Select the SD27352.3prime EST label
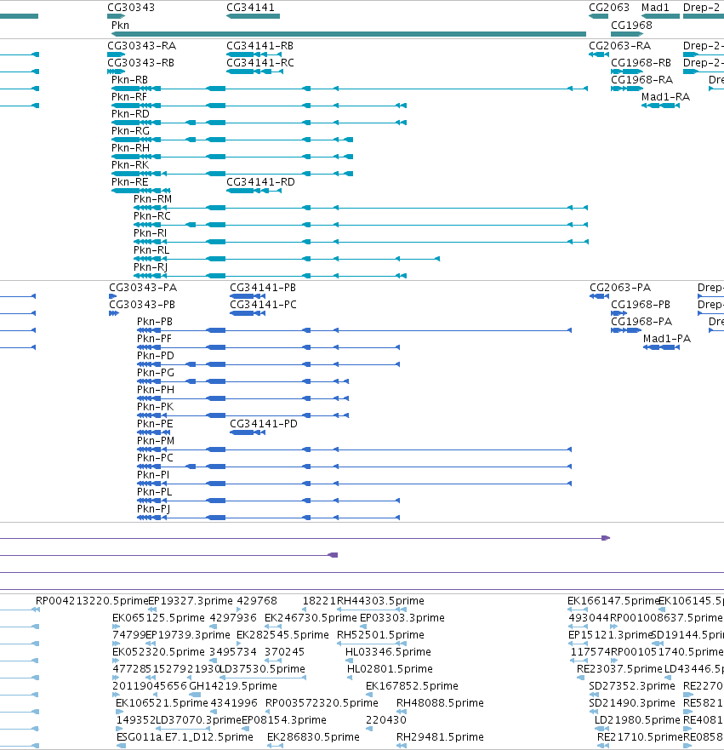The height and width of the screenshot is (750, 724). (632, 686)
